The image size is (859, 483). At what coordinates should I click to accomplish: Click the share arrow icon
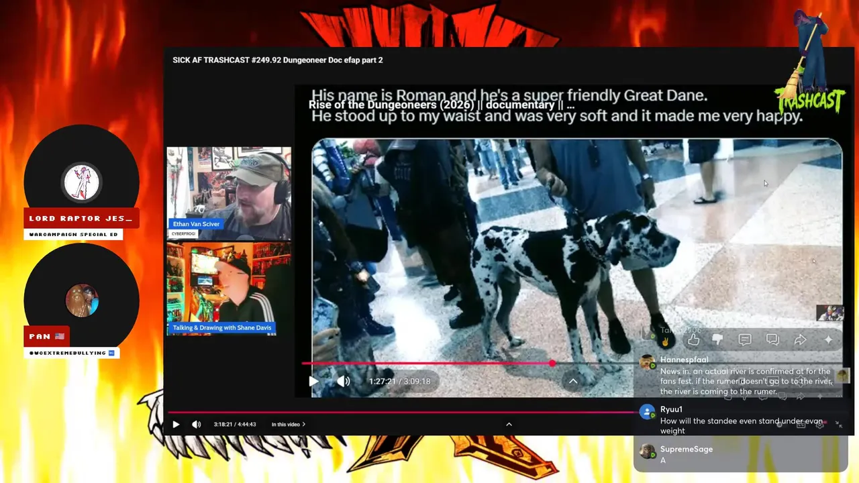tap(800, 340)
